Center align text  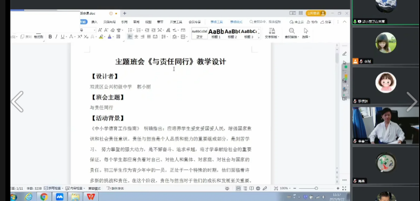[136, 37]
